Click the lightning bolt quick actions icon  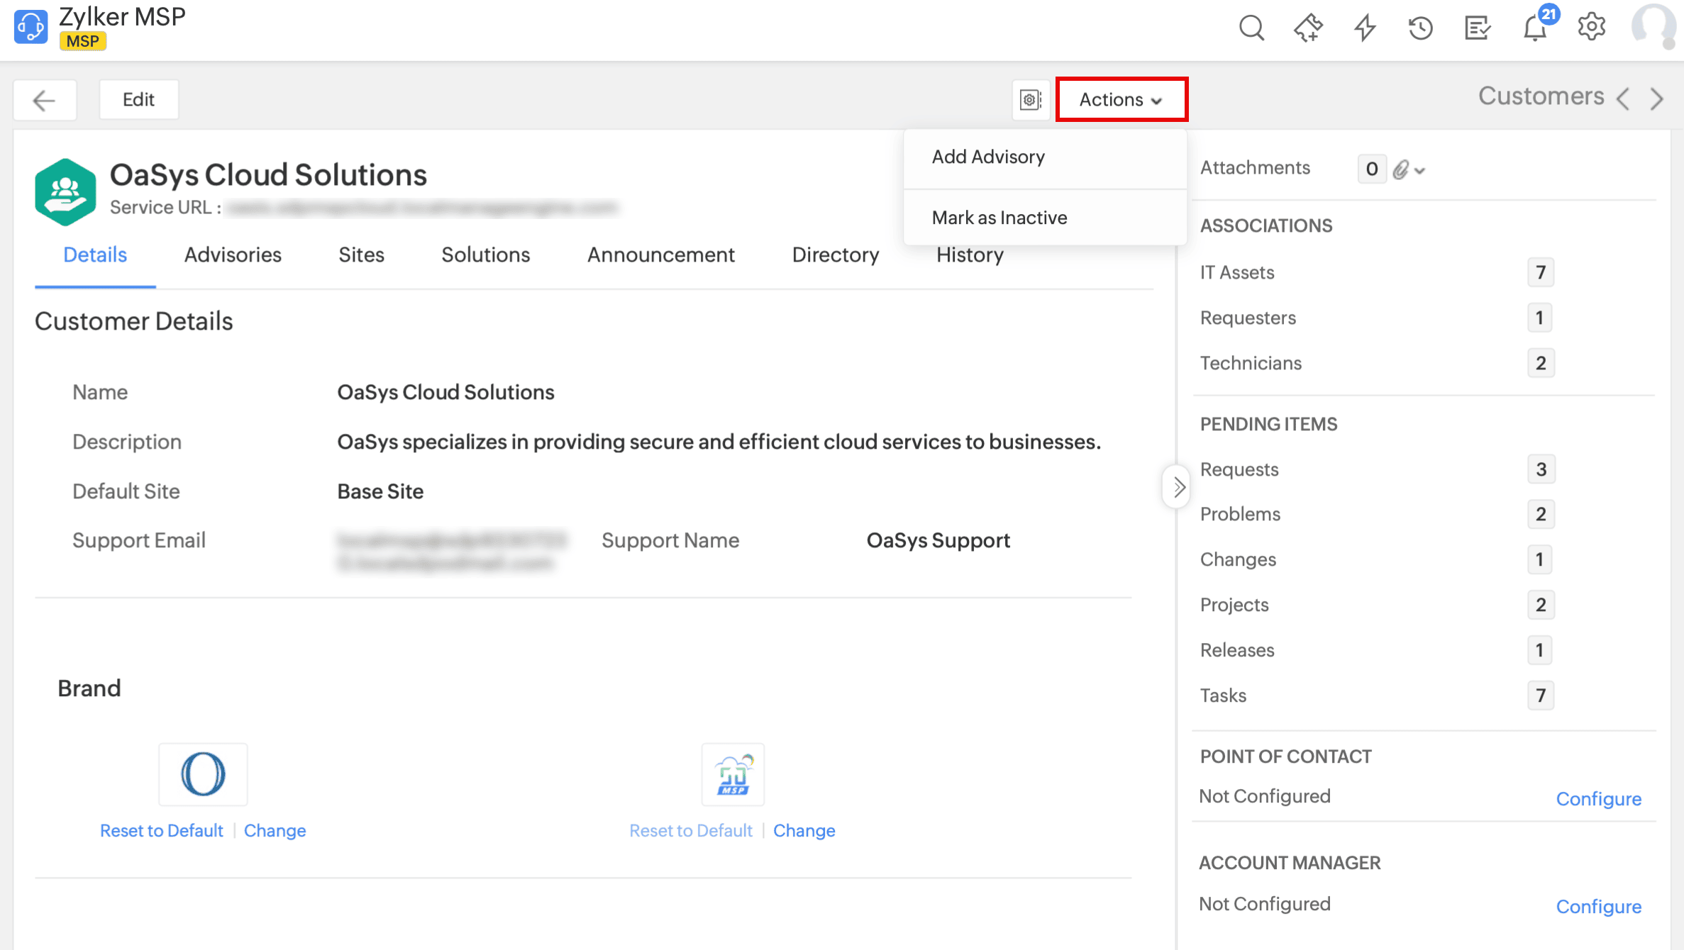coord(1364,28)
